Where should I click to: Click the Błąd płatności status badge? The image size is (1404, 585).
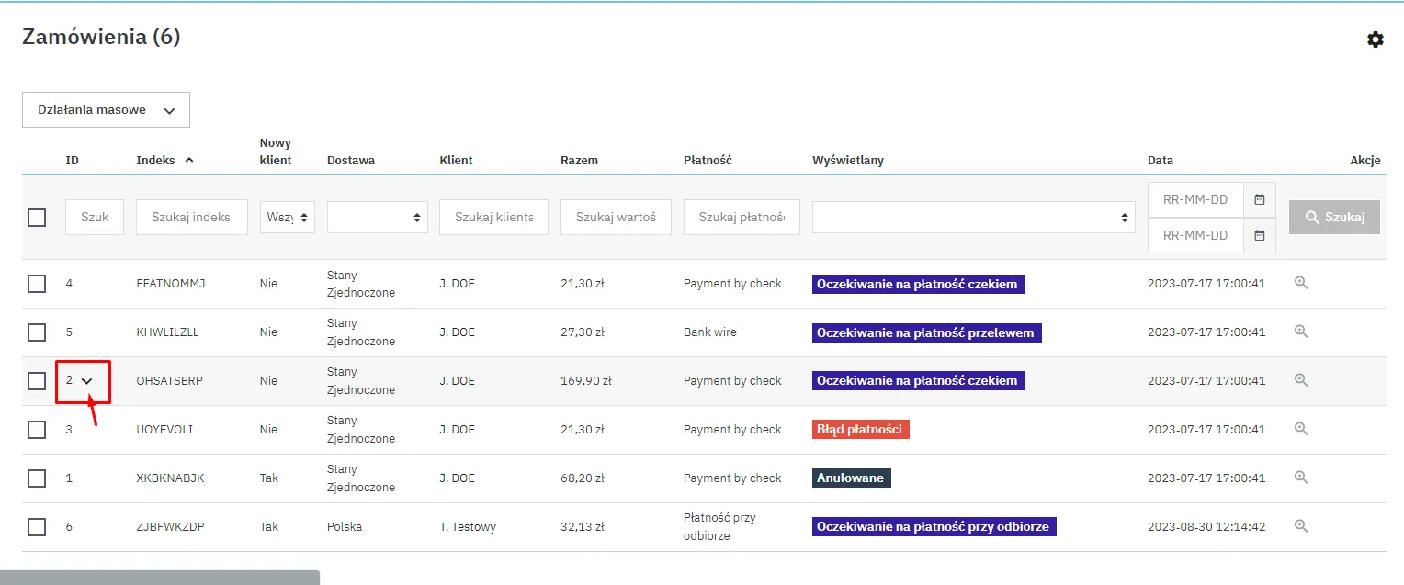pos(860,429)
